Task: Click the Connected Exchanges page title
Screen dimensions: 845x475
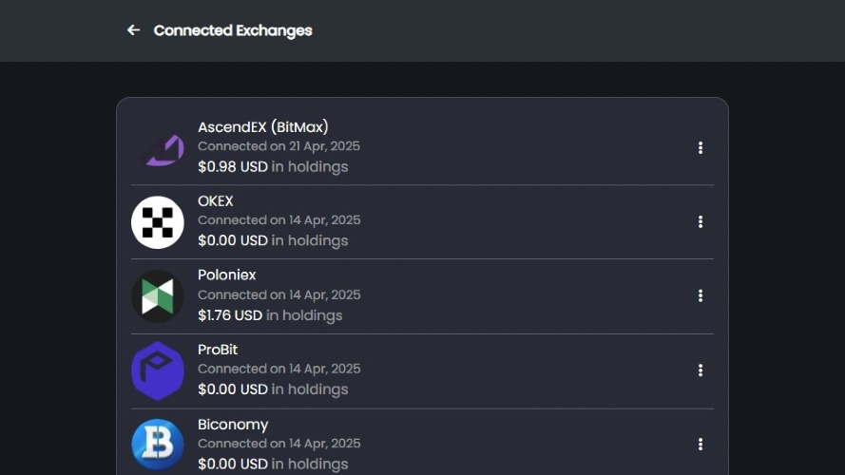Action: [233, 30]
